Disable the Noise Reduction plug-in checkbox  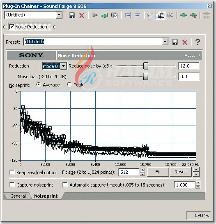click(12, 27)
